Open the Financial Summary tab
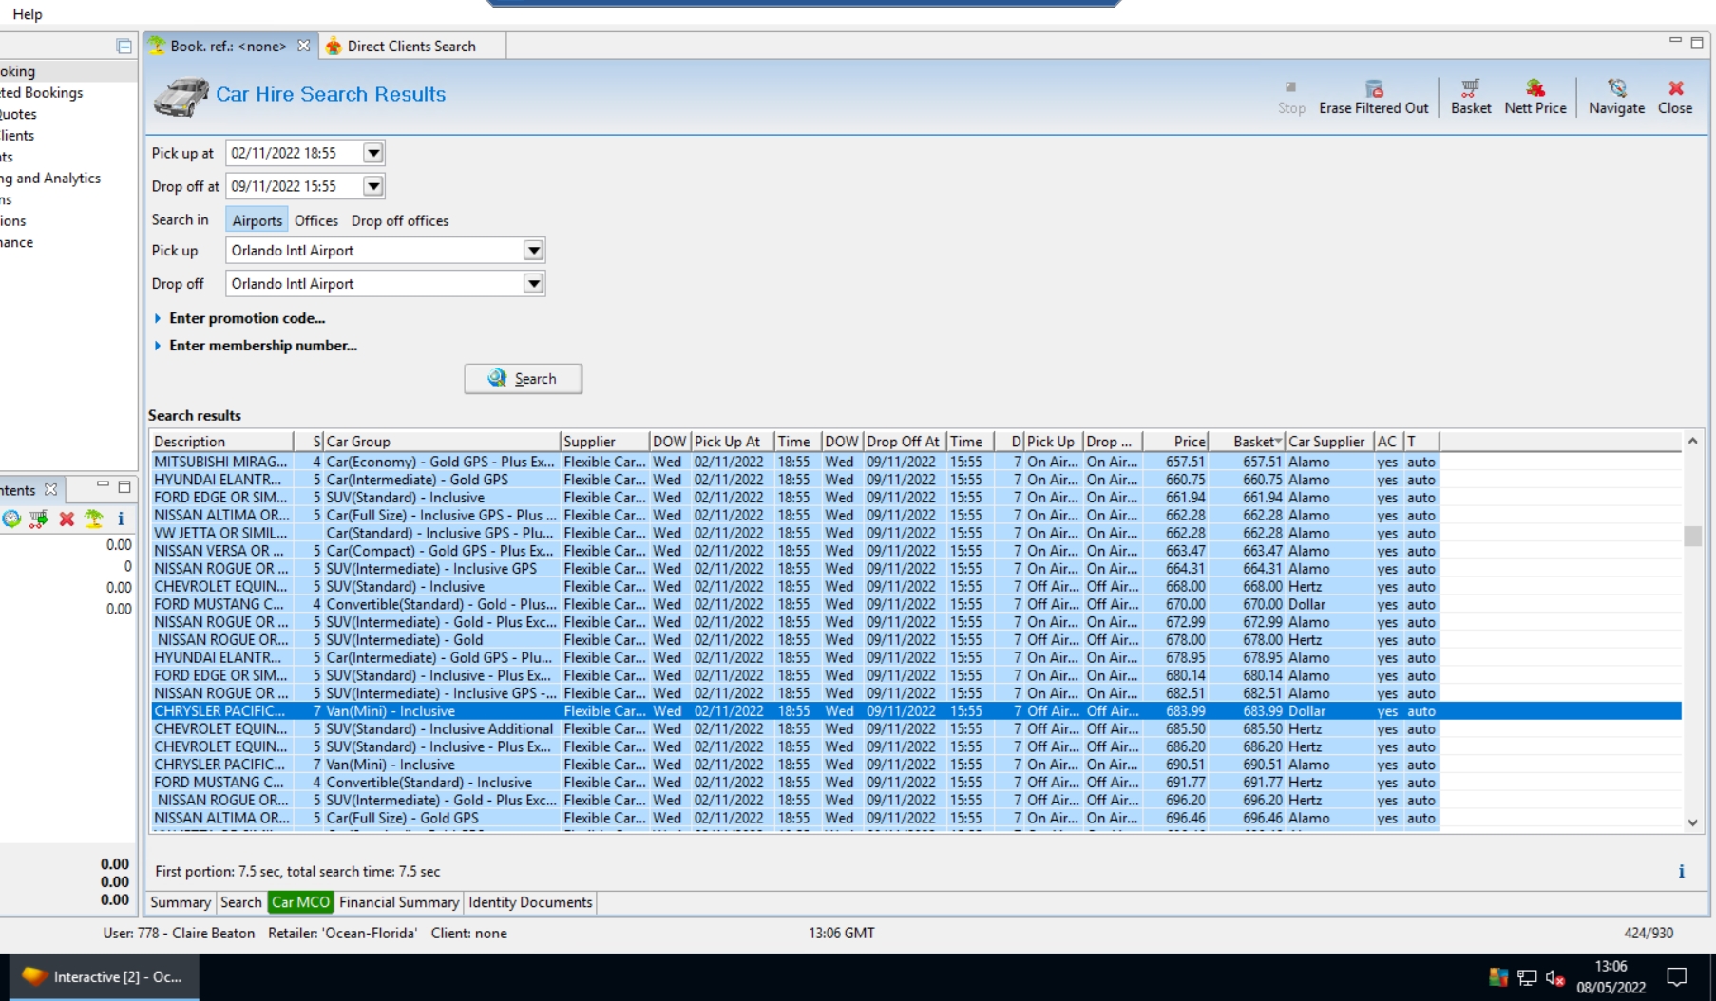 pos(399,902)
